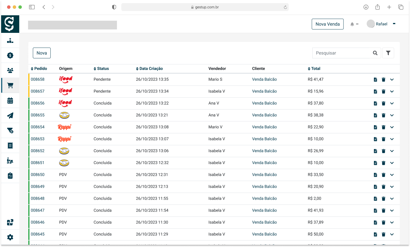Open the paper plane icon in sidebar
Screen dimensions: 410x247
[x=10, y=116]
